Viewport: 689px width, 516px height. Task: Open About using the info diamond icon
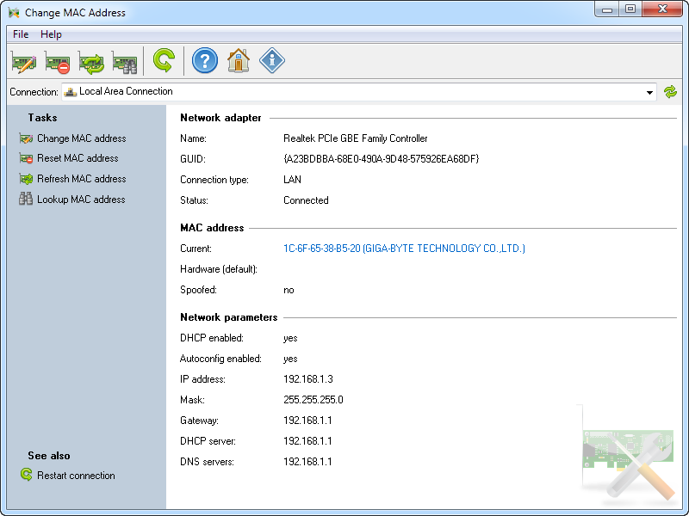click(x=271, y=61)
